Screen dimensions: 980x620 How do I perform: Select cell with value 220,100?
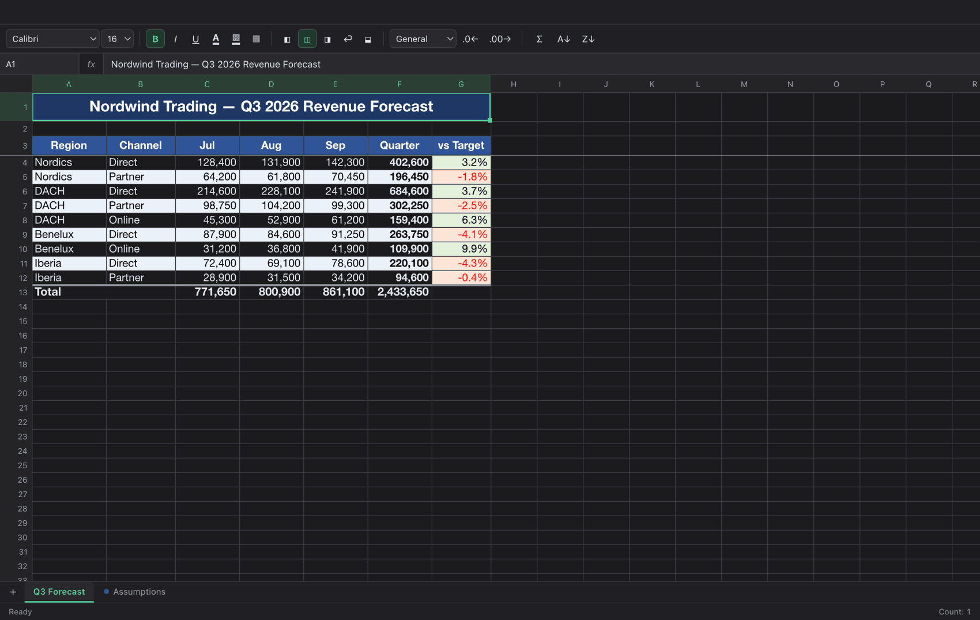click(x=399, y=264)
